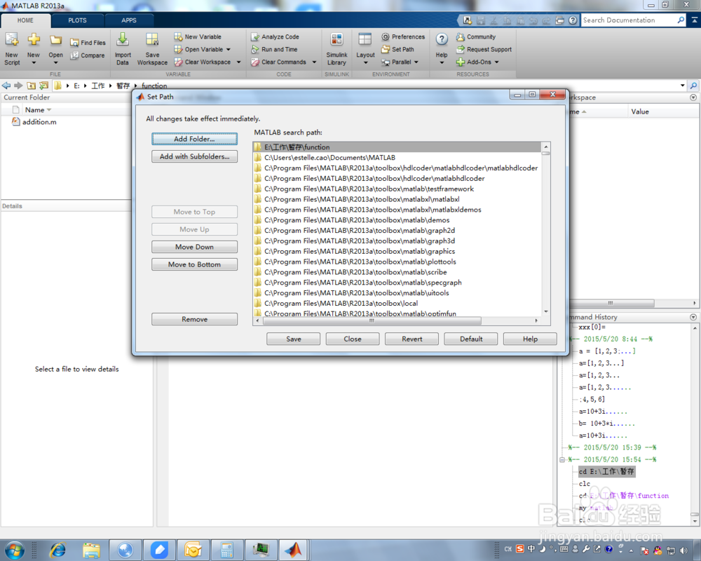Create a New Variable
Screen dimensions: 701x561
pyautogui.click(x=198, y=36)
